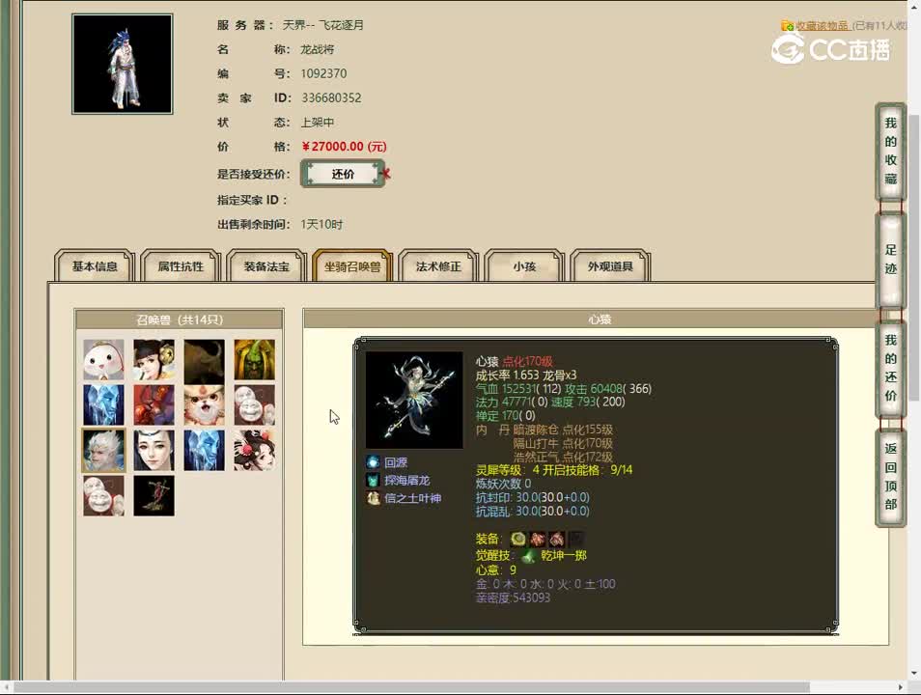This screenshot has height=695, width=921.
Task: Click the horizontal scrollbar right arrow
Action: (x=901, y=687)
